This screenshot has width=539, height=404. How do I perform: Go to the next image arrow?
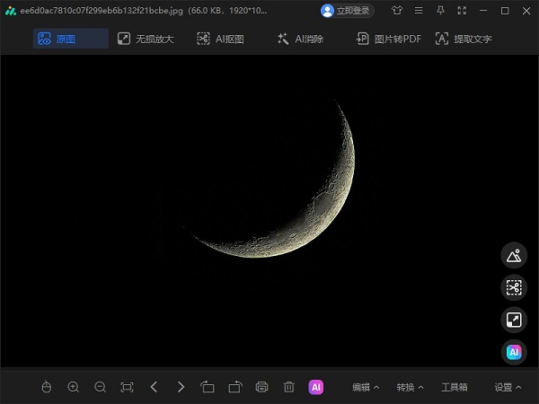(181, 387)
